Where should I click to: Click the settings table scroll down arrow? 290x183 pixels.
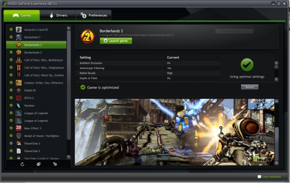[x=277, y=79]
